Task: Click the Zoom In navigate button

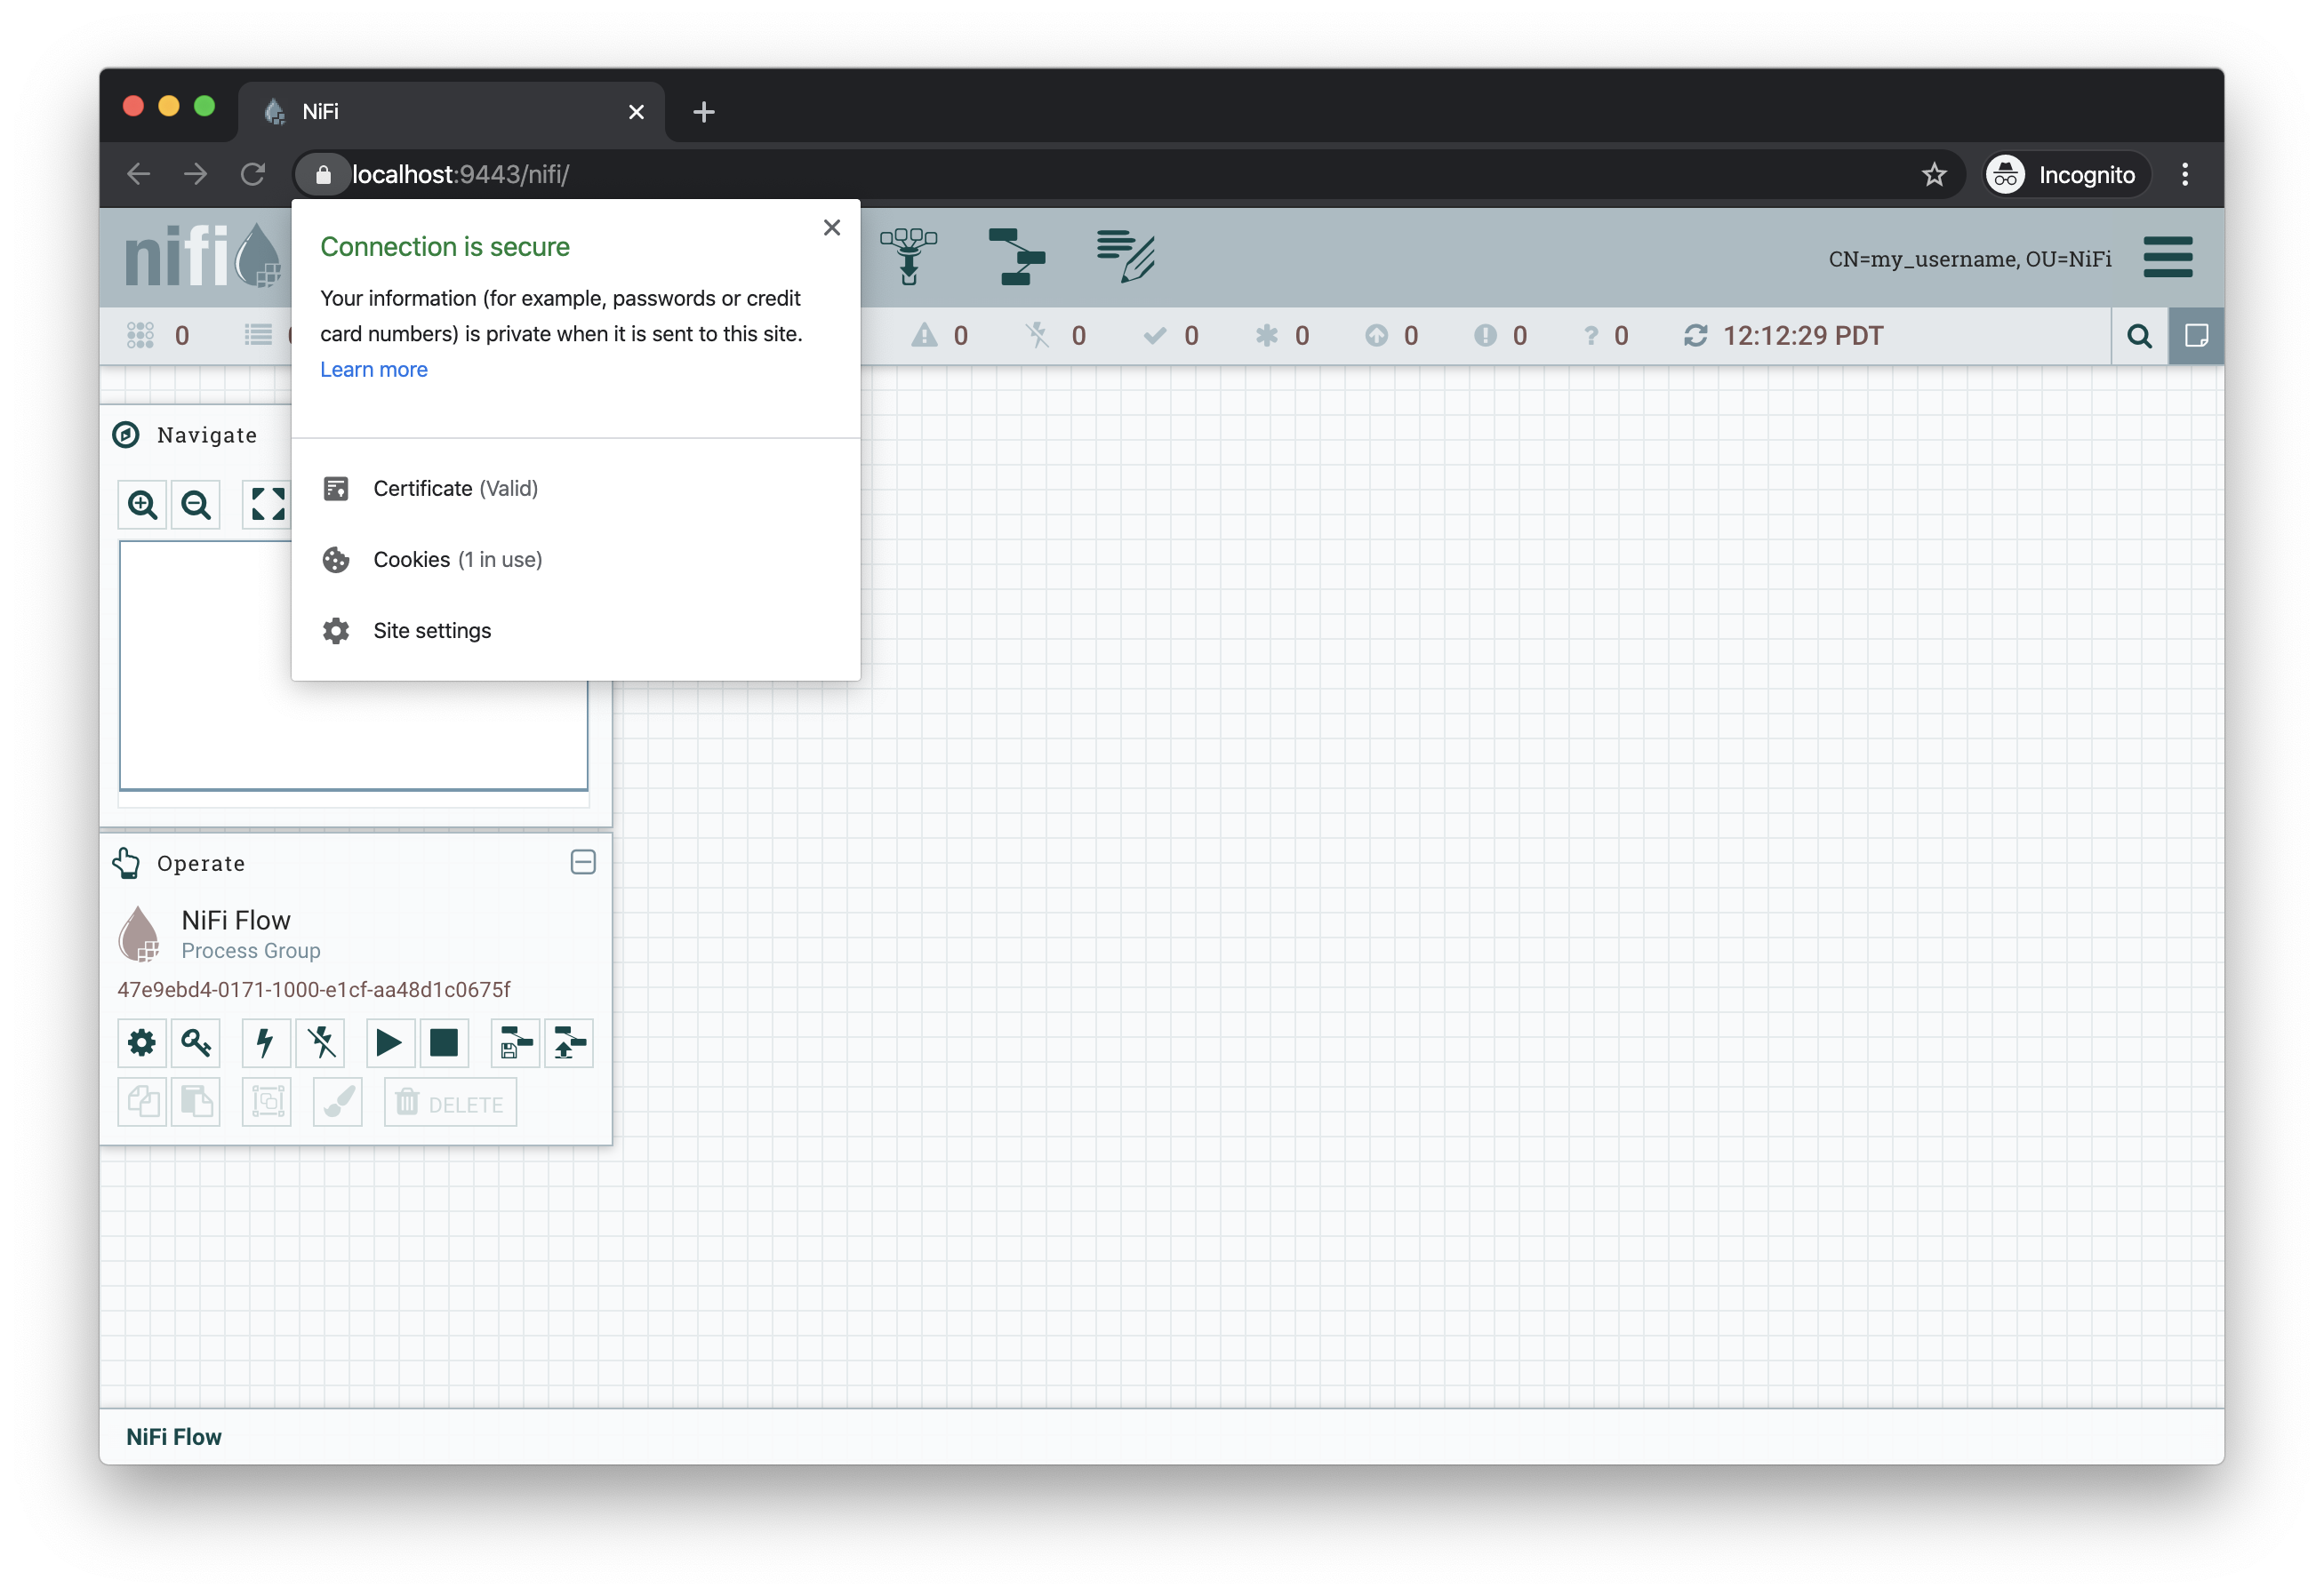Action: coord(142,505)
